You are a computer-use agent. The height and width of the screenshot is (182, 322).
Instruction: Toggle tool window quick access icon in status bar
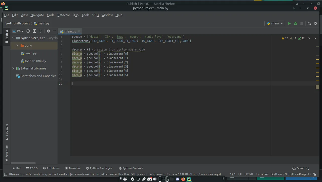[6, 174]
